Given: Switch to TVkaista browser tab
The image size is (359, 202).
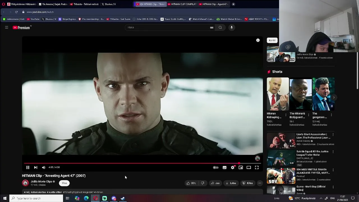Looking at the screenshot, I should [x=84, y=4].
